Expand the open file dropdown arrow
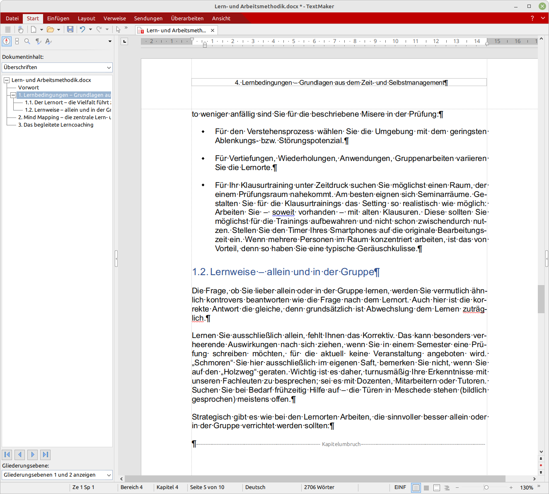Screen dimensions: 549x494 pyautogui.click(x=58, y=30)
